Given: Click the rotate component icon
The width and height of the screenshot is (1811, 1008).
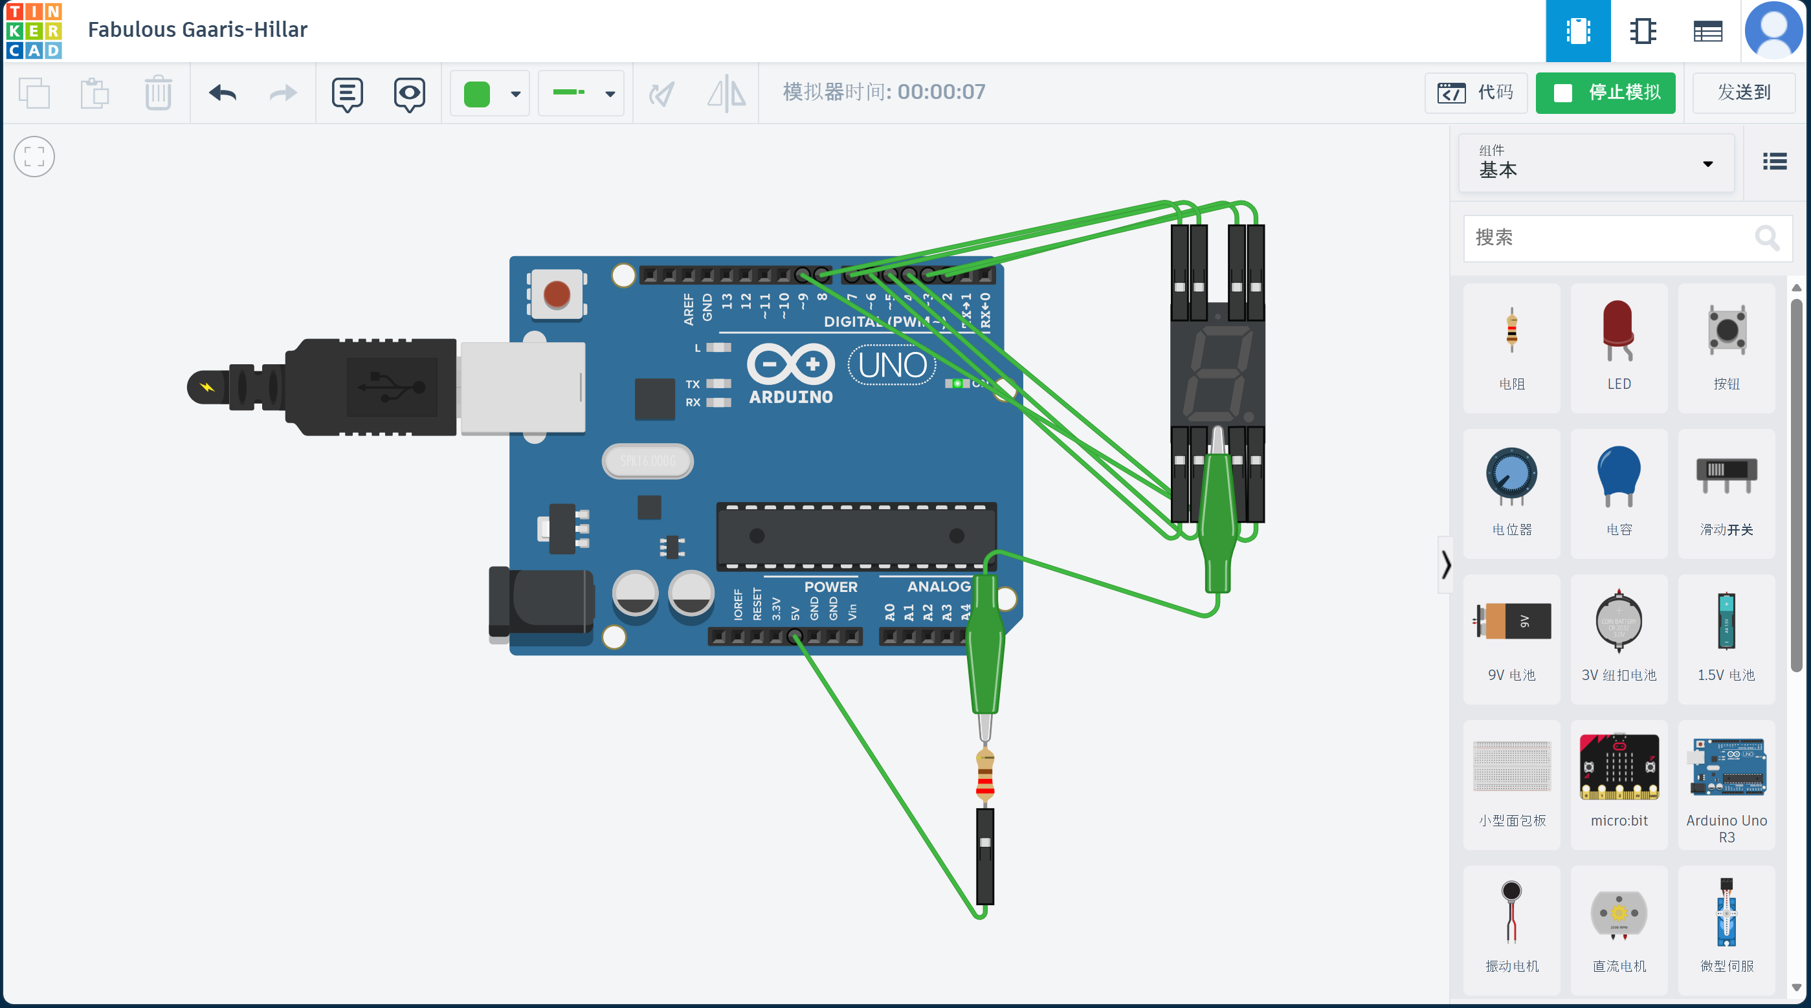Looking at the screenshot, I should (661, 93).
